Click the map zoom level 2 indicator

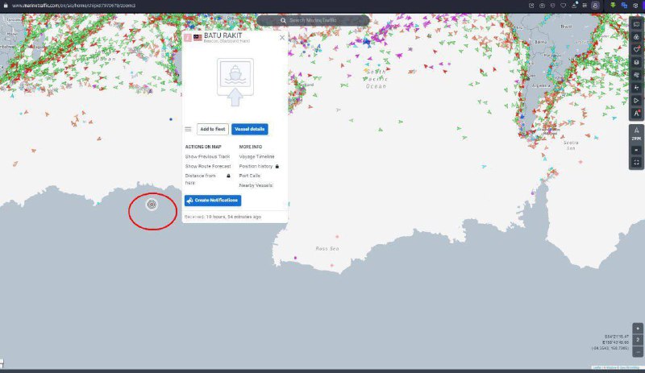(638, 340)
